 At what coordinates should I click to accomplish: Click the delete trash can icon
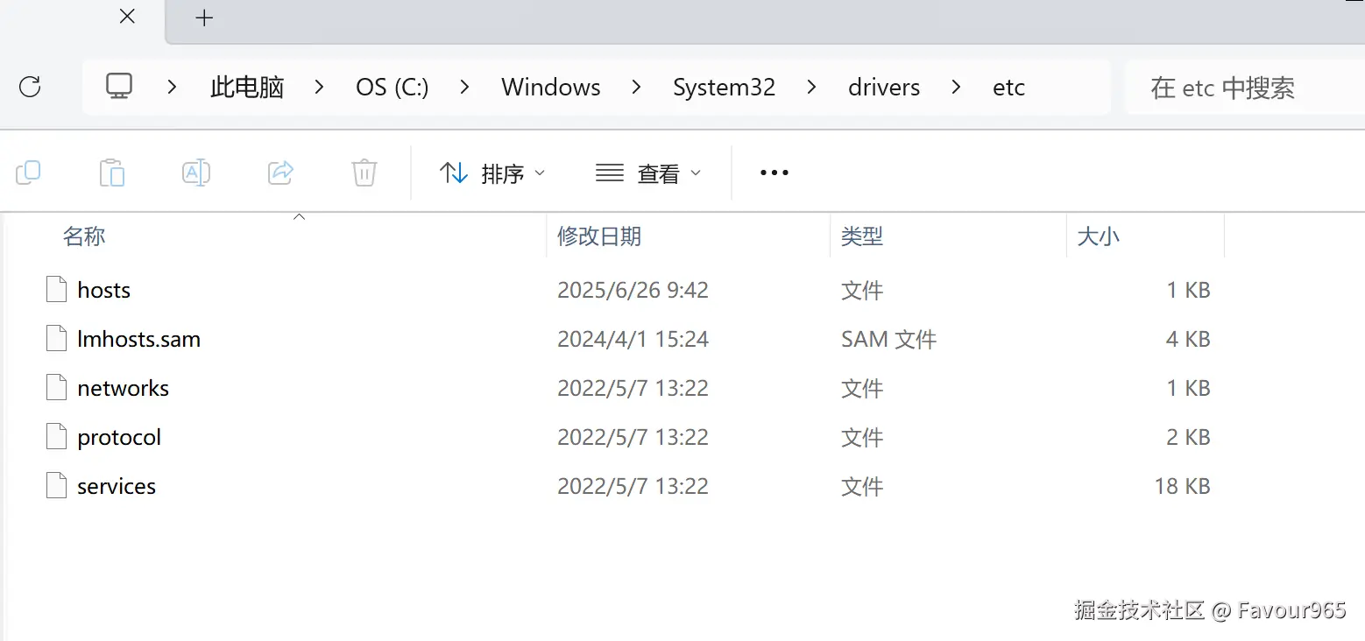pyautogui.click(x=364, y=173)
